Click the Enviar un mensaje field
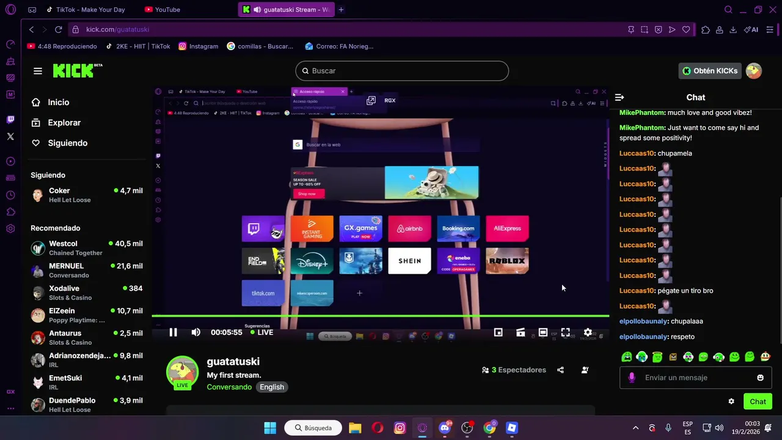 pyautogui.click(x=696, y=378)
